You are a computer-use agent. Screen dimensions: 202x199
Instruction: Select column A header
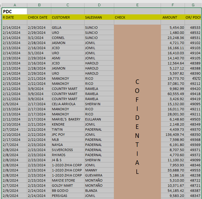14,5
